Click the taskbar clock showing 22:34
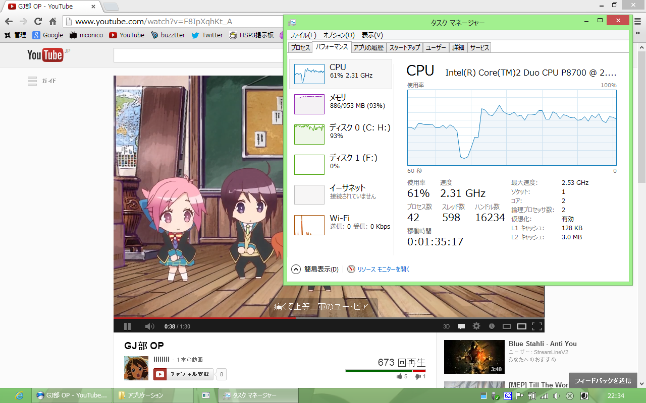This screenshot has width=646, height=403. point(616,396)
